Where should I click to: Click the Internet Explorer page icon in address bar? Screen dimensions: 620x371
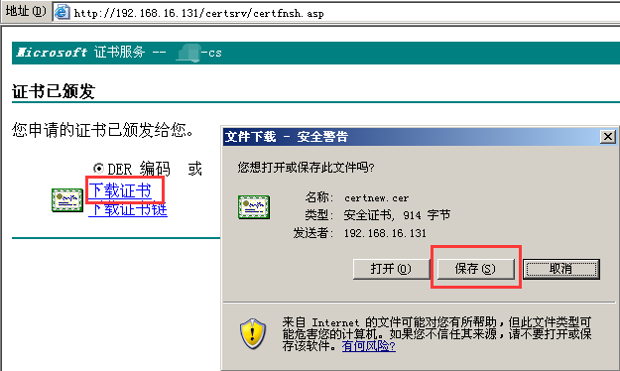62,12
